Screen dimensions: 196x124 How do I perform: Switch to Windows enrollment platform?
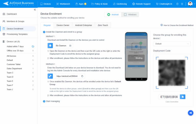pos(130,15)
